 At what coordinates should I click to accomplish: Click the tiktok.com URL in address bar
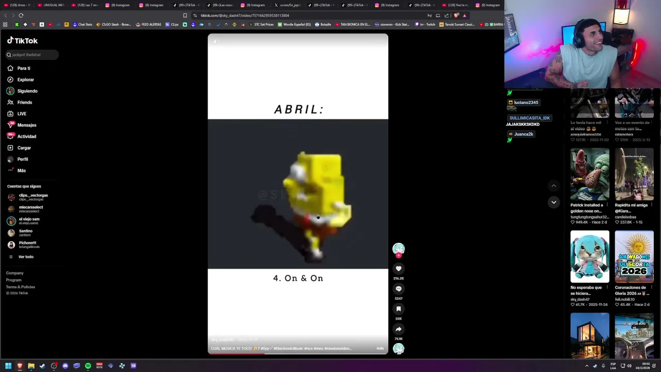tap(245, 16)
